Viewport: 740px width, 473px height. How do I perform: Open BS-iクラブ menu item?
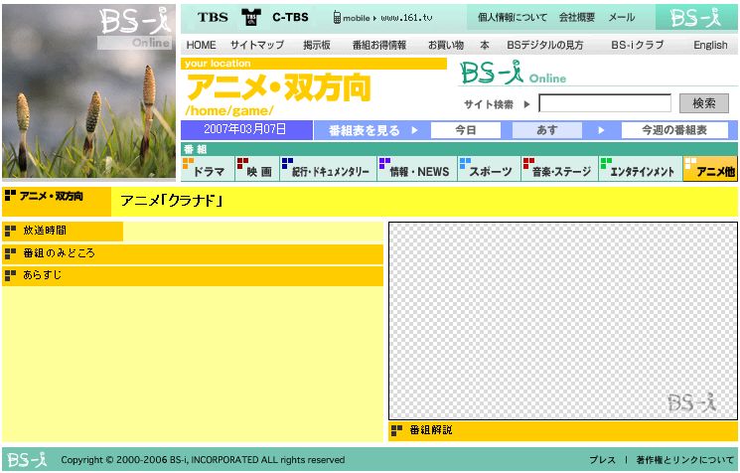click(x=637, y=45)
